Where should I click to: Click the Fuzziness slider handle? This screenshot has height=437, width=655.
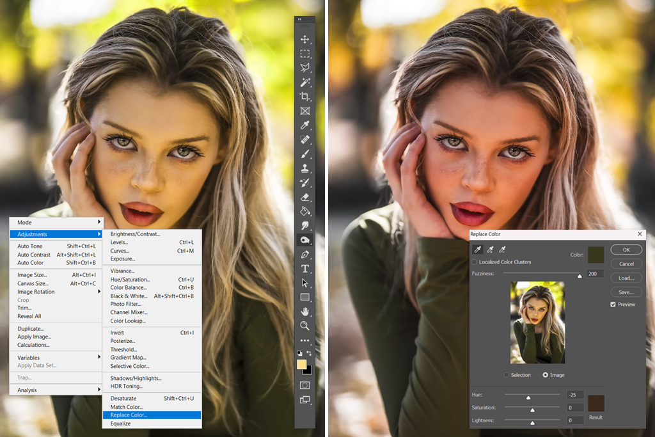580,276
